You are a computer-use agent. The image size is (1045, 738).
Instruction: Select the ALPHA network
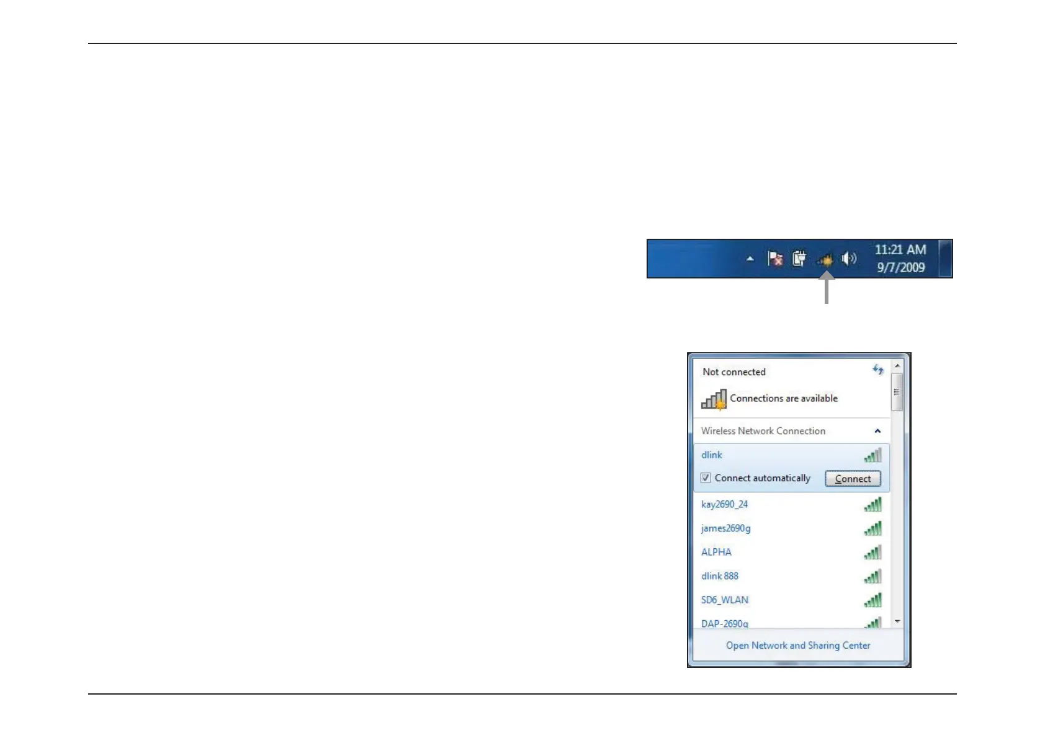(791, 553)
